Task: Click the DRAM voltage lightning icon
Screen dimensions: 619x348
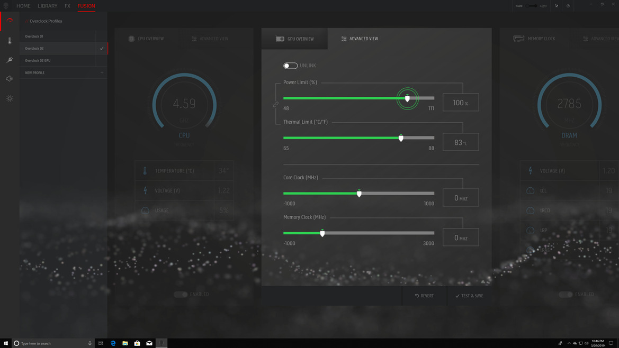Action: pos(530,171)
